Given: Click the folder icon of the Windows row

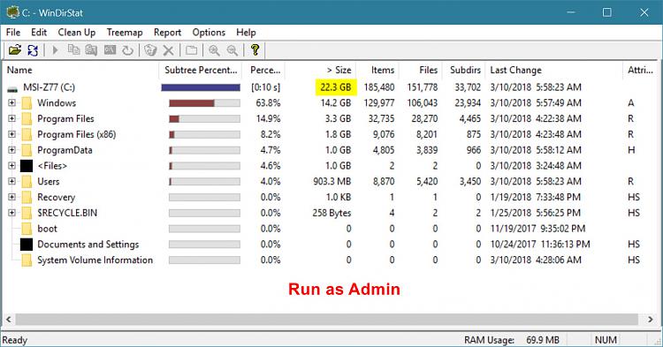Looking at the screenshot, I should pos(27,103).
